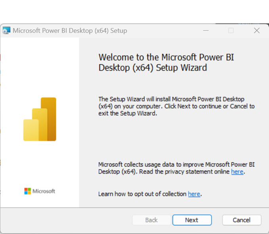Screen dimensions: 269x234
Task: Click the greyed-out maximize box in the title bar
Action: tap(231, 30)
